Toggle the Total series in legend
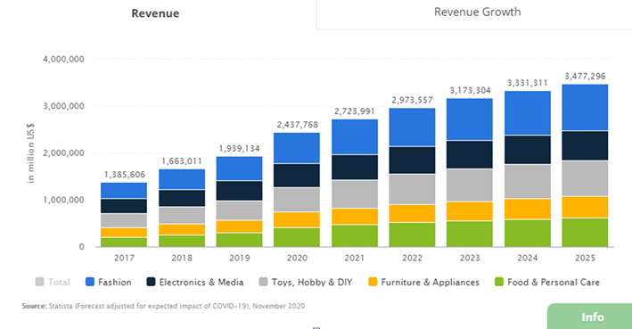 point(53,283)
